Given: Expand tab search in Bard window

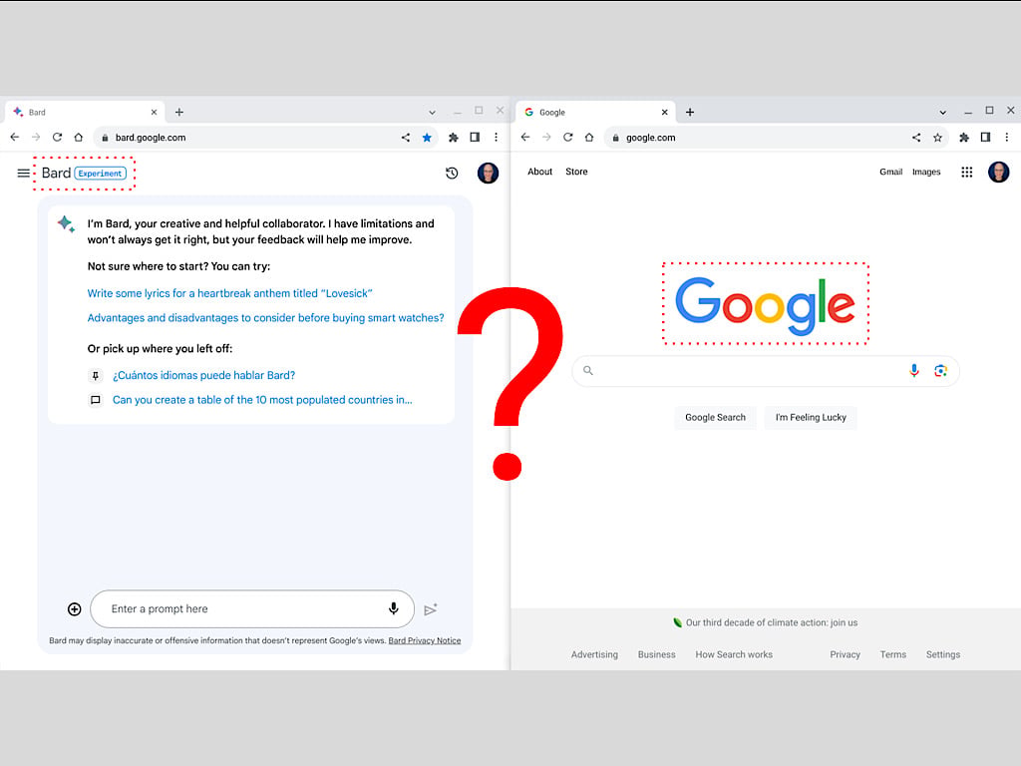Looking at the screenshot, I should (x=432, y=112).
